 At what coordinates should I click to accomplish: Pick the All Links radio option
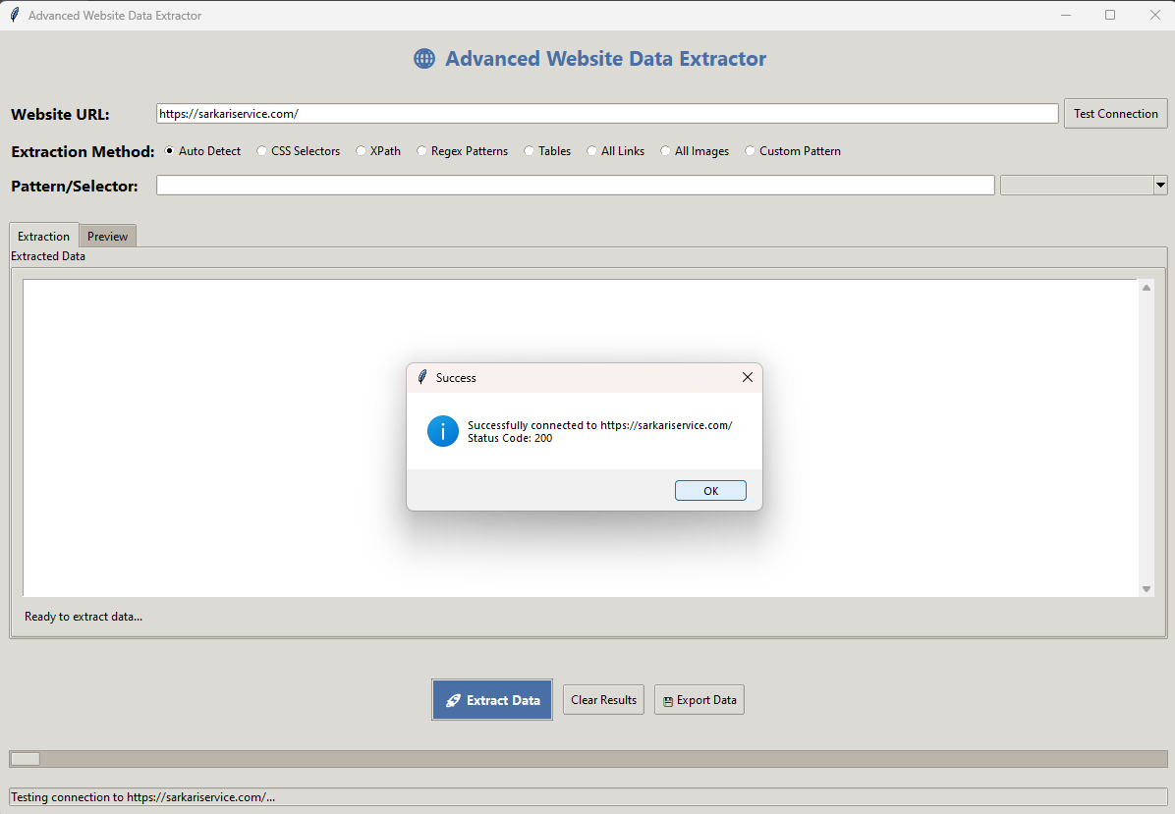pos(592,151)
